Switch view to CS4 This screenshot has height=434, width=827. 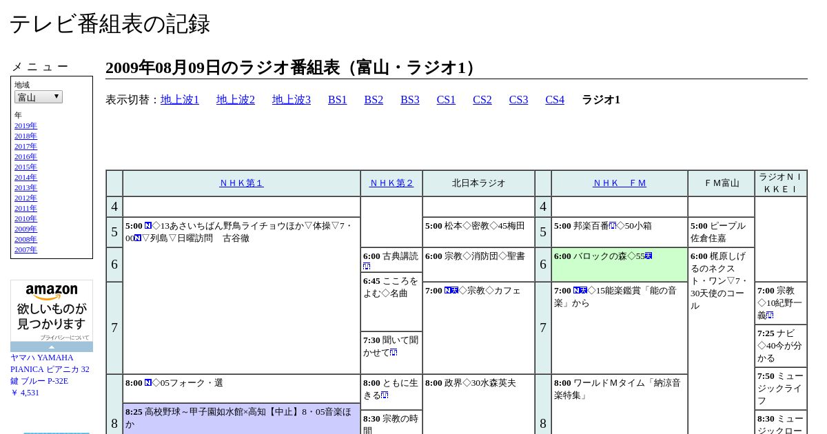pyautogui.click(x=555, y=100)
